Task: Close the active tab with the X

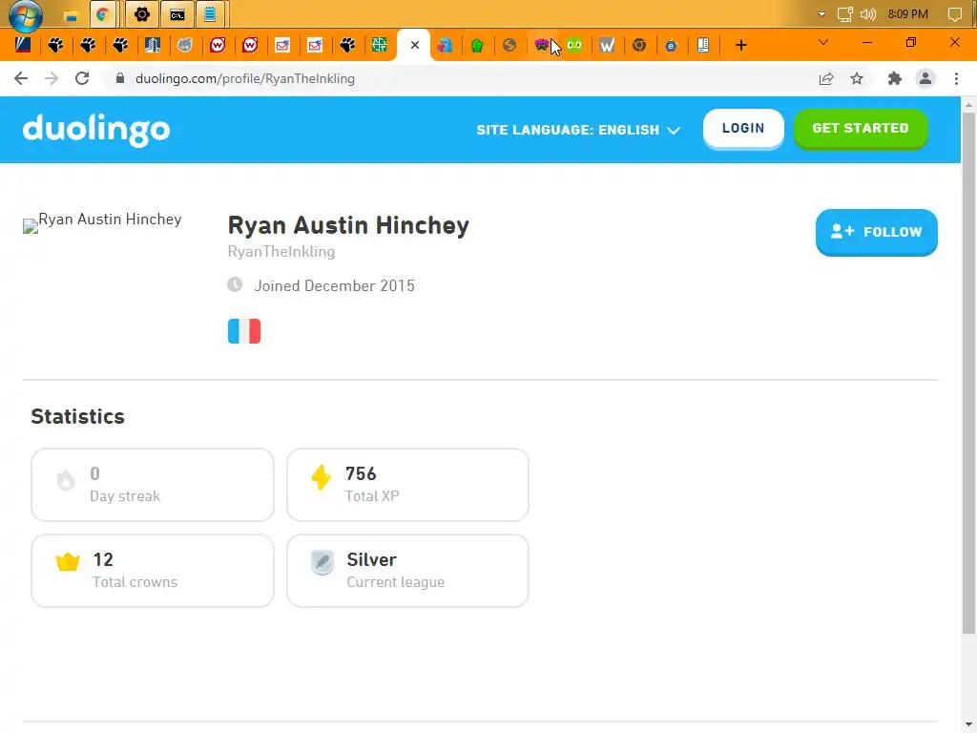Action: 415,45
